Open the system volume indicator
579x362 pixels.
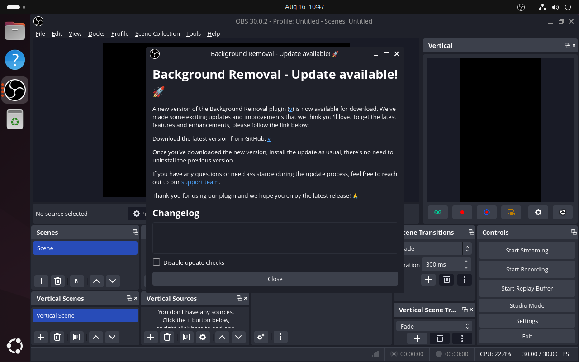tap(555, 7)
